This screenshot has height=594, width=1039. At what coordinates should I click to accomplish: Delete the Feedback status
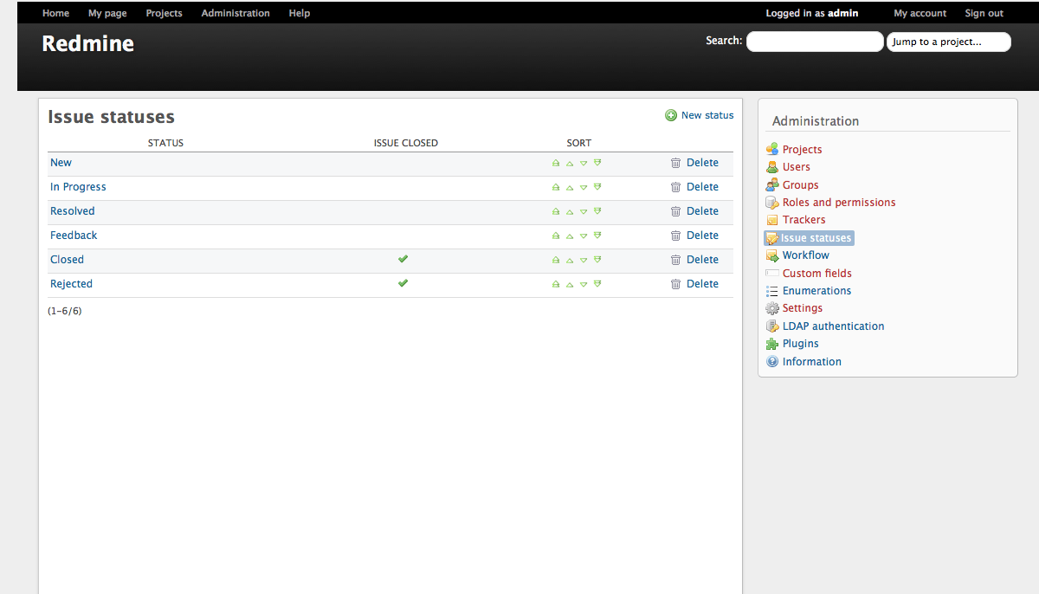tap(694, 236)
